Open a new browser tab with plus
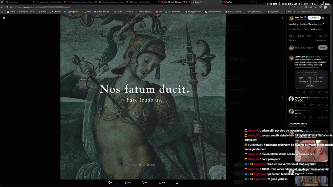 [x=256, y=2]
